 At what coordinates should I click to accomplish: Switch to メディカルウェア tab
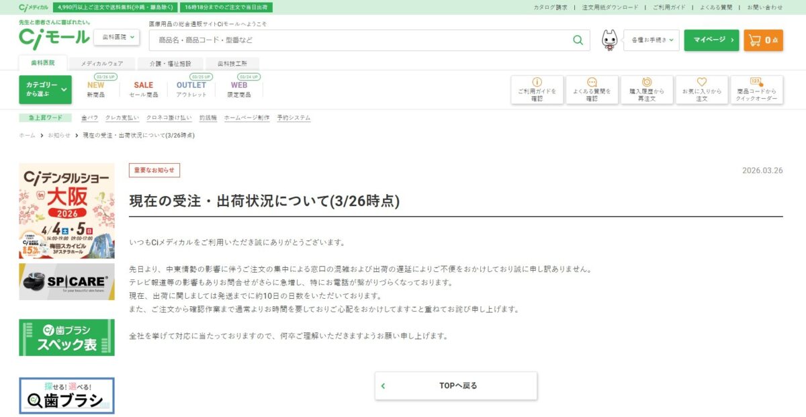102,63
